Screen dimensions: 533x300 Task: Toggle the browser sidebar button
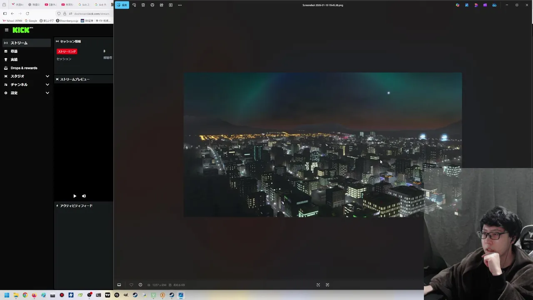(x=5, y=13)
